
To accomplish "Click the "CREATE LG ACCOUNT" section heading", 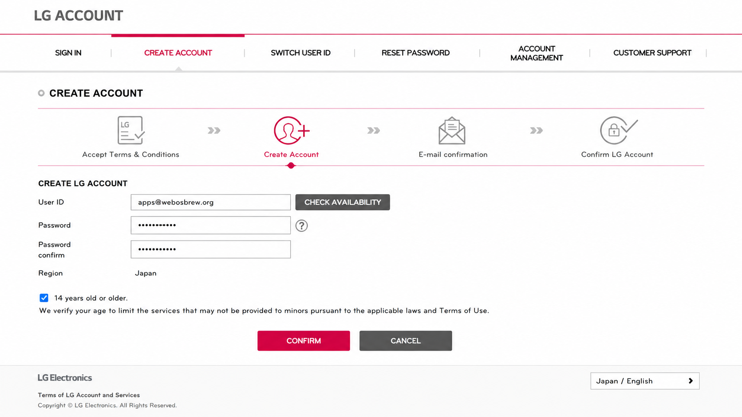I will pos(83,183).
